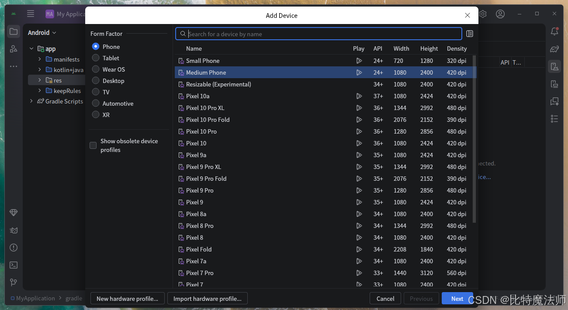This screenshot has width=568, height=310.
Task: Sort devices by Density column header
Action: (457, 48)
